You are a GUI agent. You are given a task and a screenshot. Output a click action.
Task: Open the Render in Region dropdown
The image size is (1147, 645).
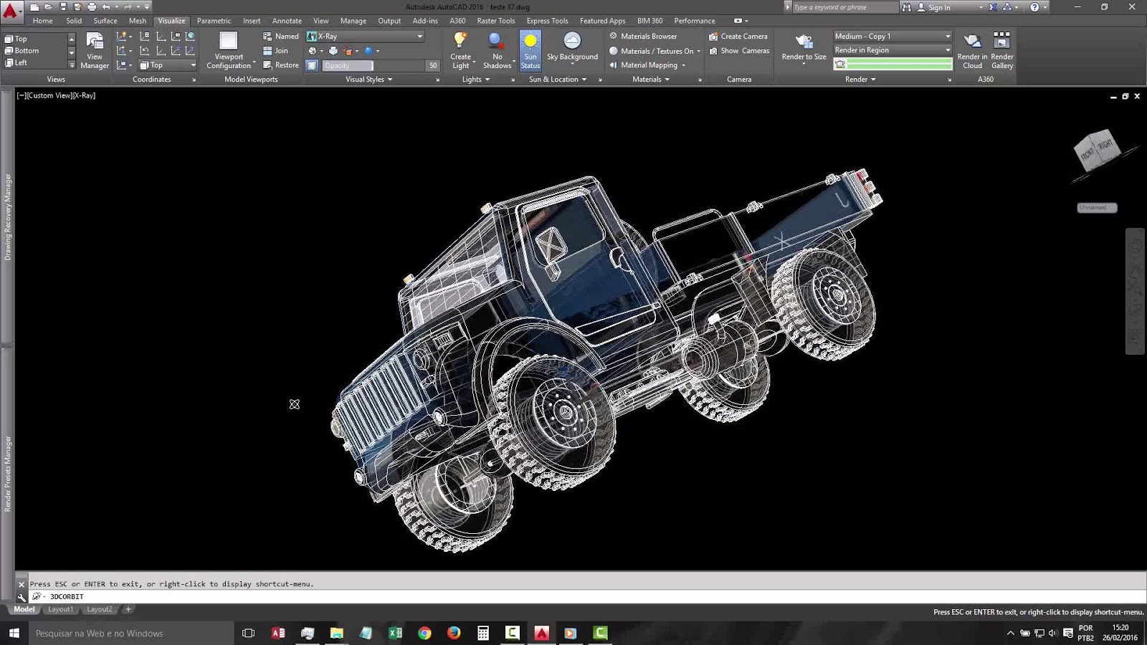(948, 49)
